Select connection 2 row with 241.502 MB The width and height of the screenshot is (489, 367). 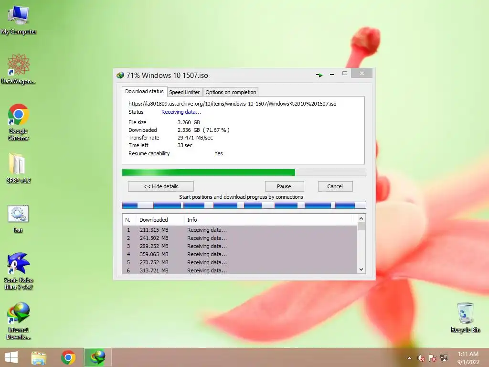coord(240,238)
